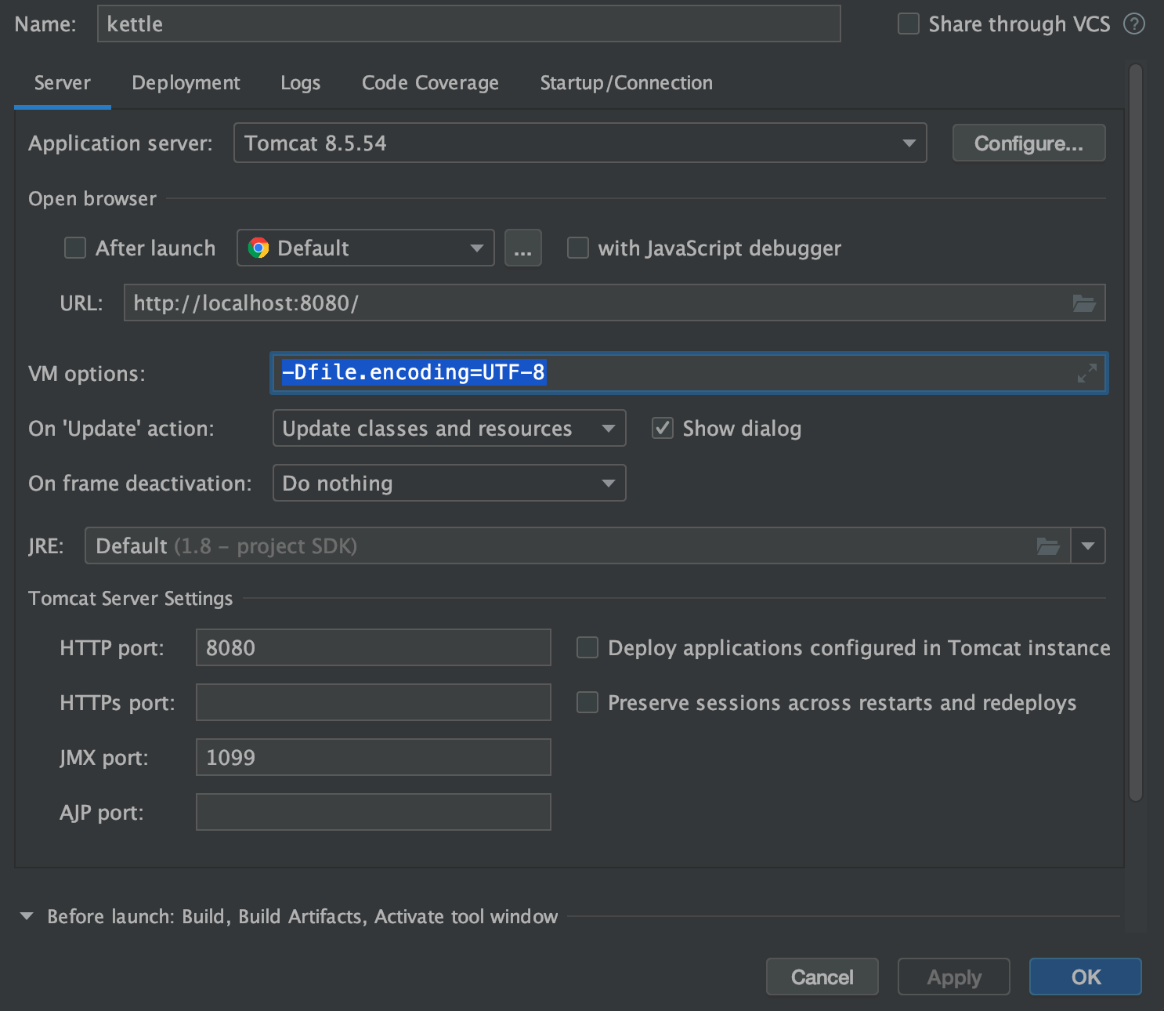Click the vertical scrollbar on the right
The height and width of the screenshot is (1011, 1164).
[1136, 433]
